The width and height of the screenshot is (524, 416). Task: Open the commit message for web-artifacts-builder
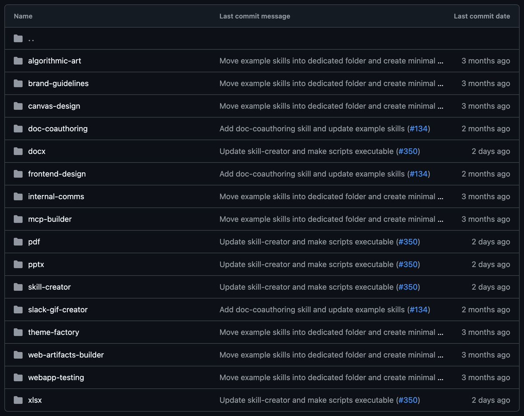coord(327,355)
